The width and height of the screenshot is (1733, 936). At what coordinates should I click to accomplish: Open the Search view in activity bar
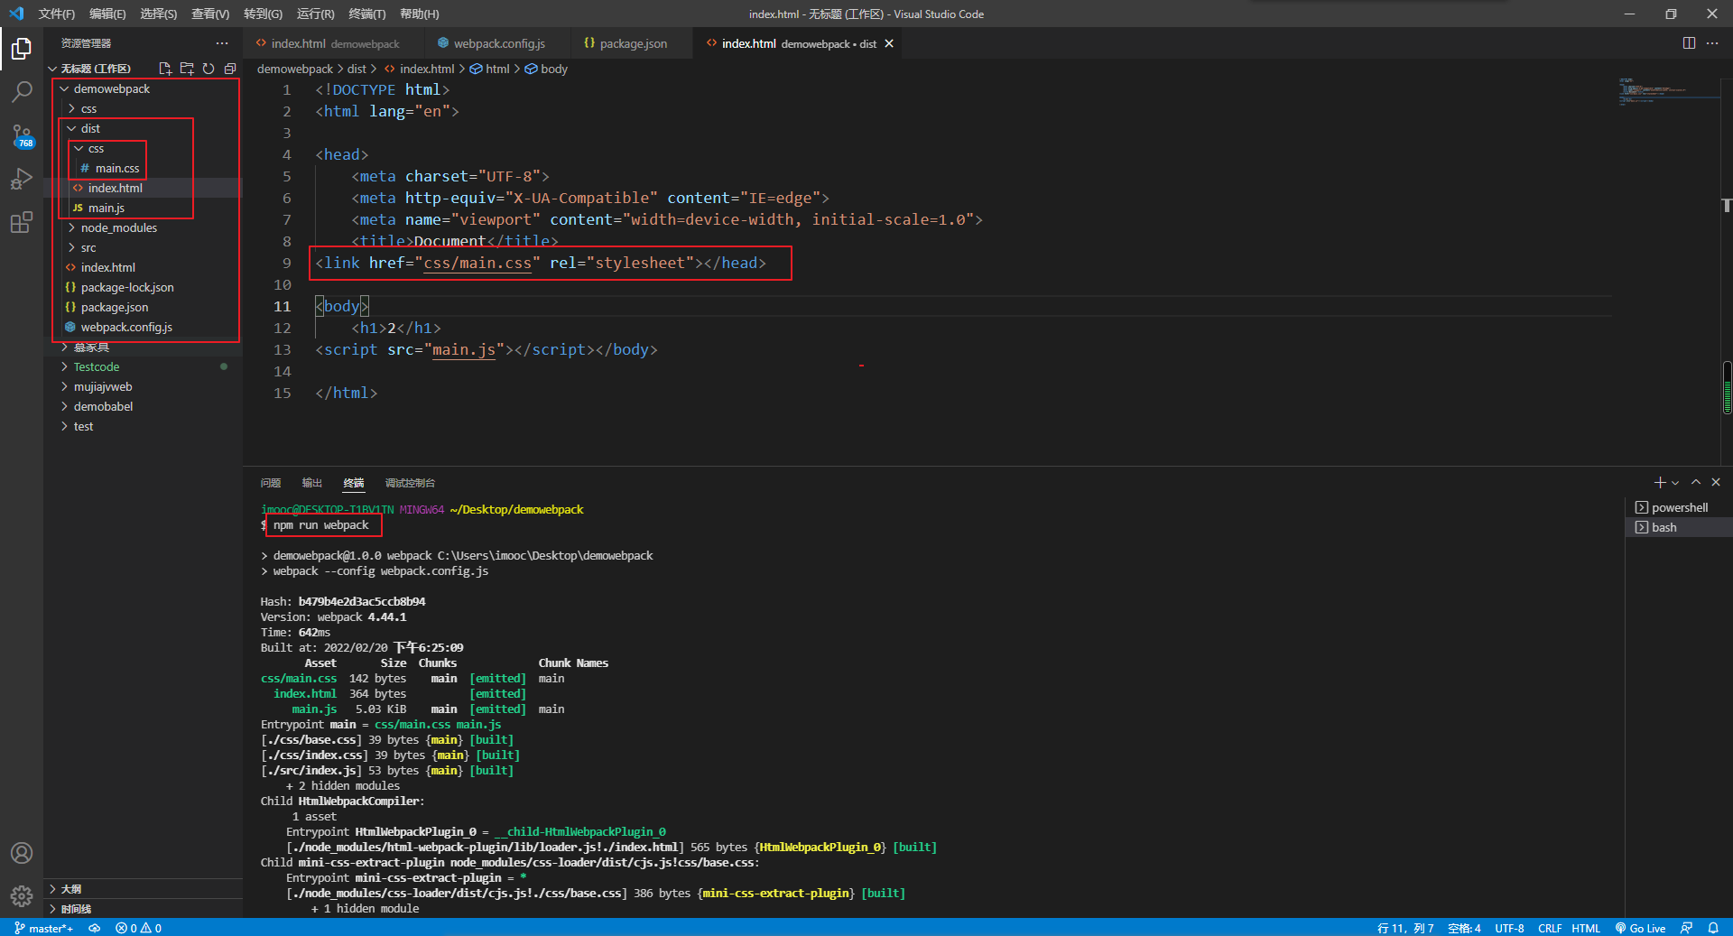(22, 91)
